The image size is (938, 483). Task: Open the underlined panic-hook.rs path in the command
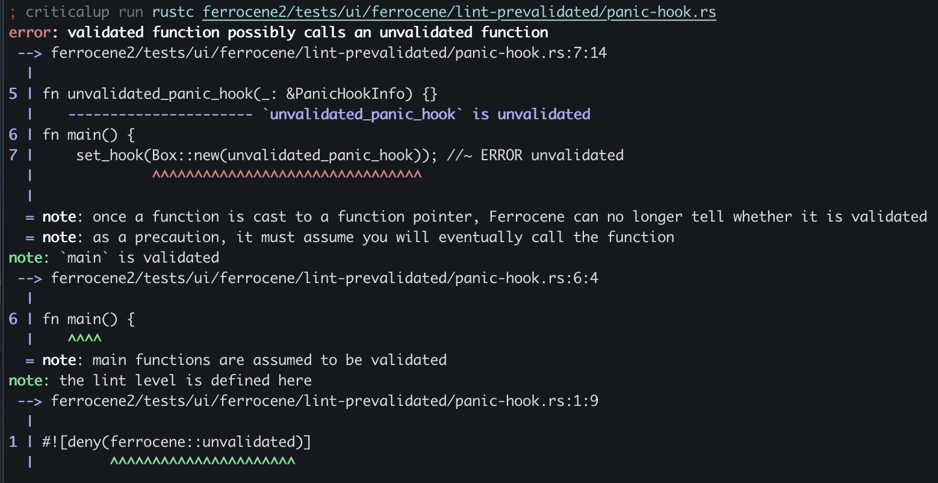(x=459, y=12)
